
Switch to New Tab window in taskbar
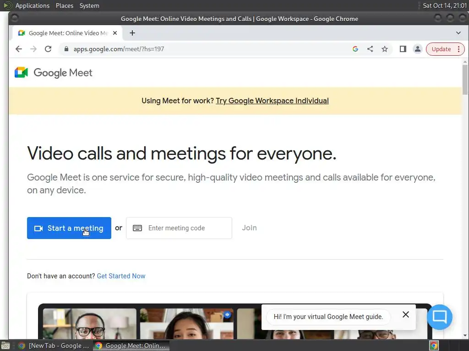coord(54,346)
